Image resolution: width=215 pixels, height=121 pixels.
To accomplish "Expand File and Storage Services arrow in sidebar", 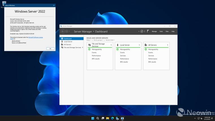I will click(83, 47).
